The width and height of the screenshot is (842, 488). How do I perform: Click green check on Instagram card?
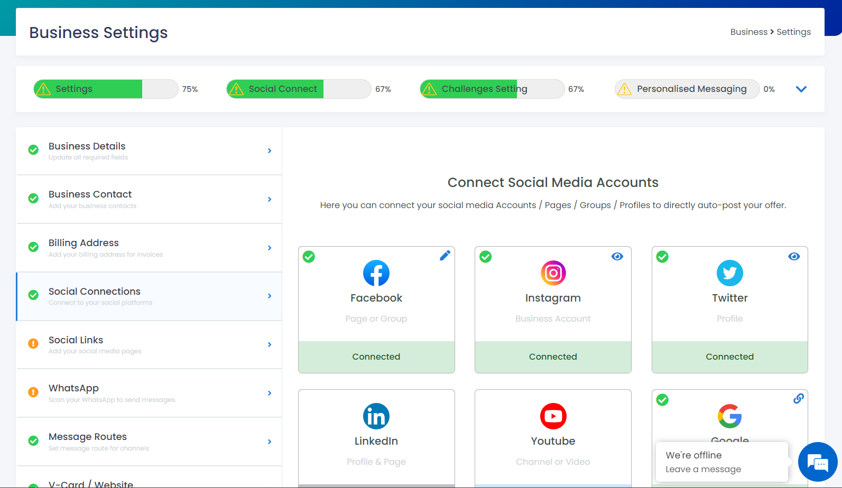click(486, 257)
